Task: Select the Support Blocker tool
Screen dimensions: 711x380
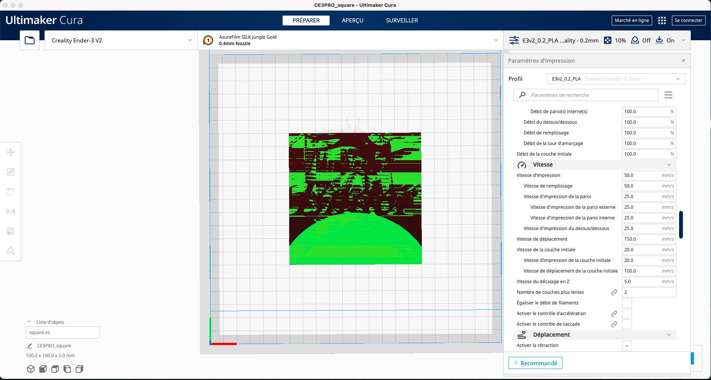Action: pyautogui.click(x=11, y=251)
